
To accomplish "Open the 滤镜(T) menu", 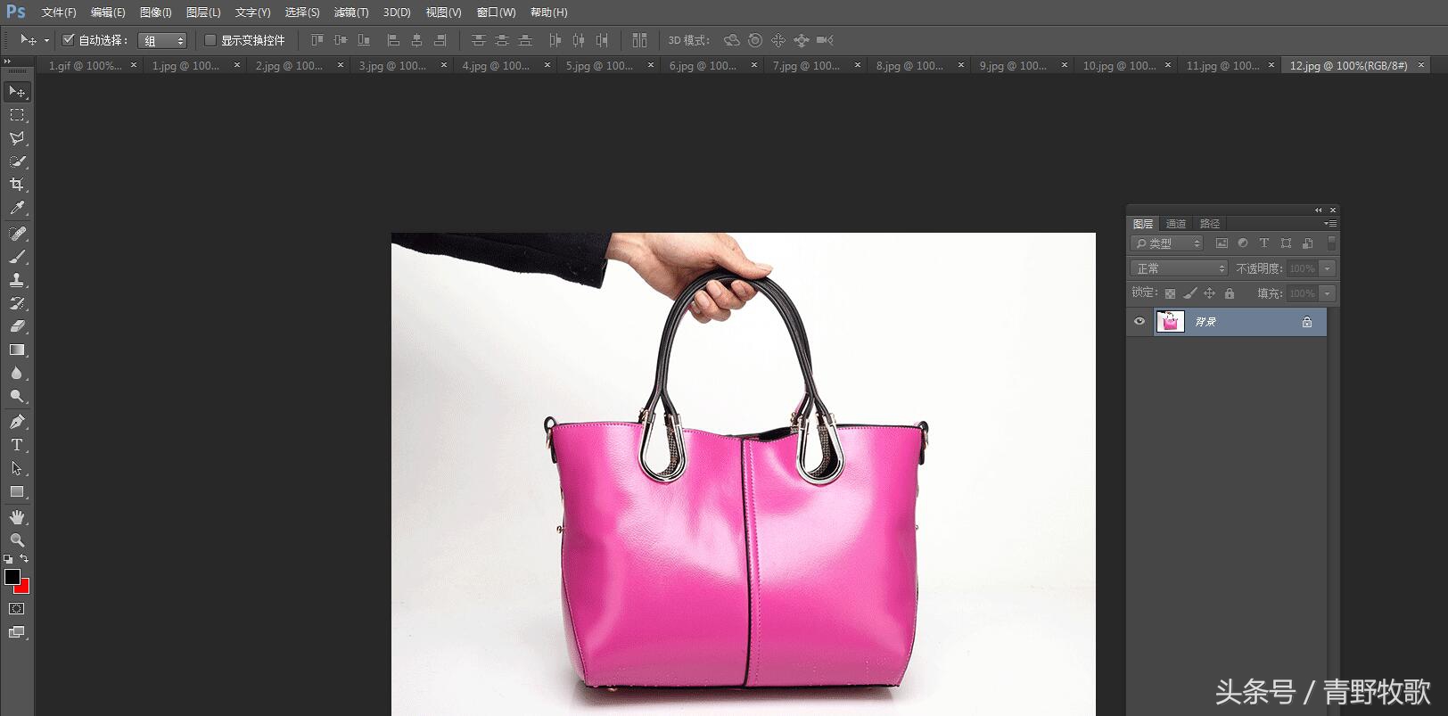I will point(350,12).
